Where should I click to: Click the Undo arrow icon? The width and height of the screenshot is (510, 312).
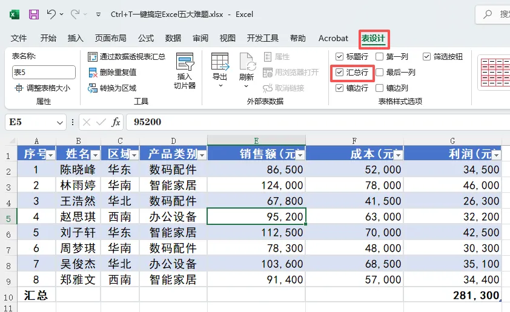point(51,14)
